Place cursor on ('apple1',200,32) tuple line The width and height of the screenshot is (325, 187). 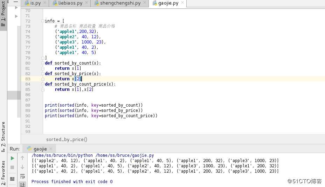coord(76,32)
